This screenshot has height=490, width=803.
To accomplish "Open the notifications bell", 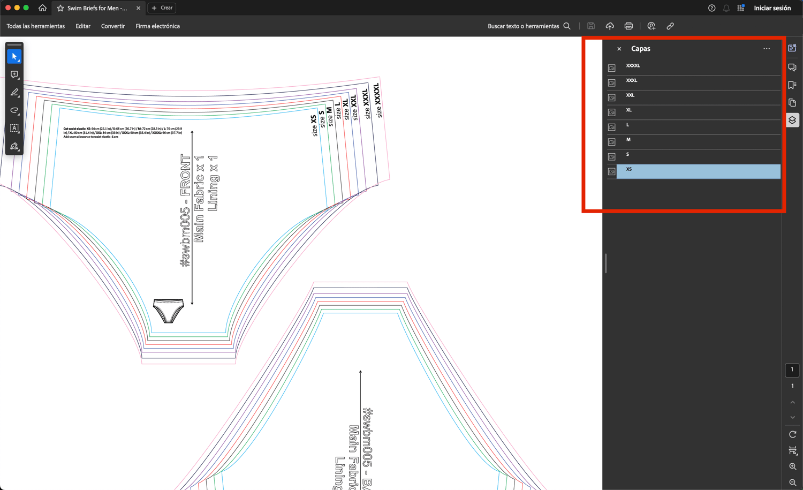I will click(x=726, y=8).
